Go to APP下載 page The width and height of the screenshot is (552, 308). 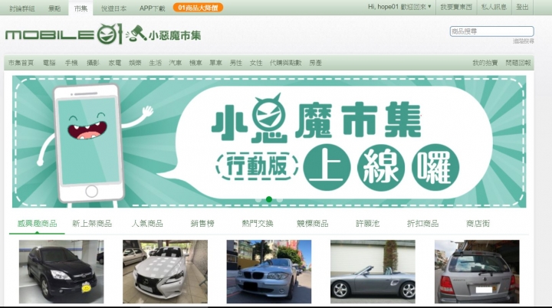point(152,8)
